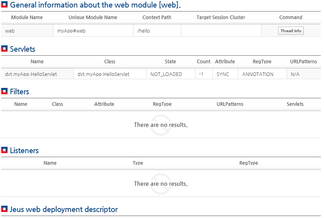Click section icon beside Filters heading
The width and height of the screenshot is (324, 218).
pos(4,91)
